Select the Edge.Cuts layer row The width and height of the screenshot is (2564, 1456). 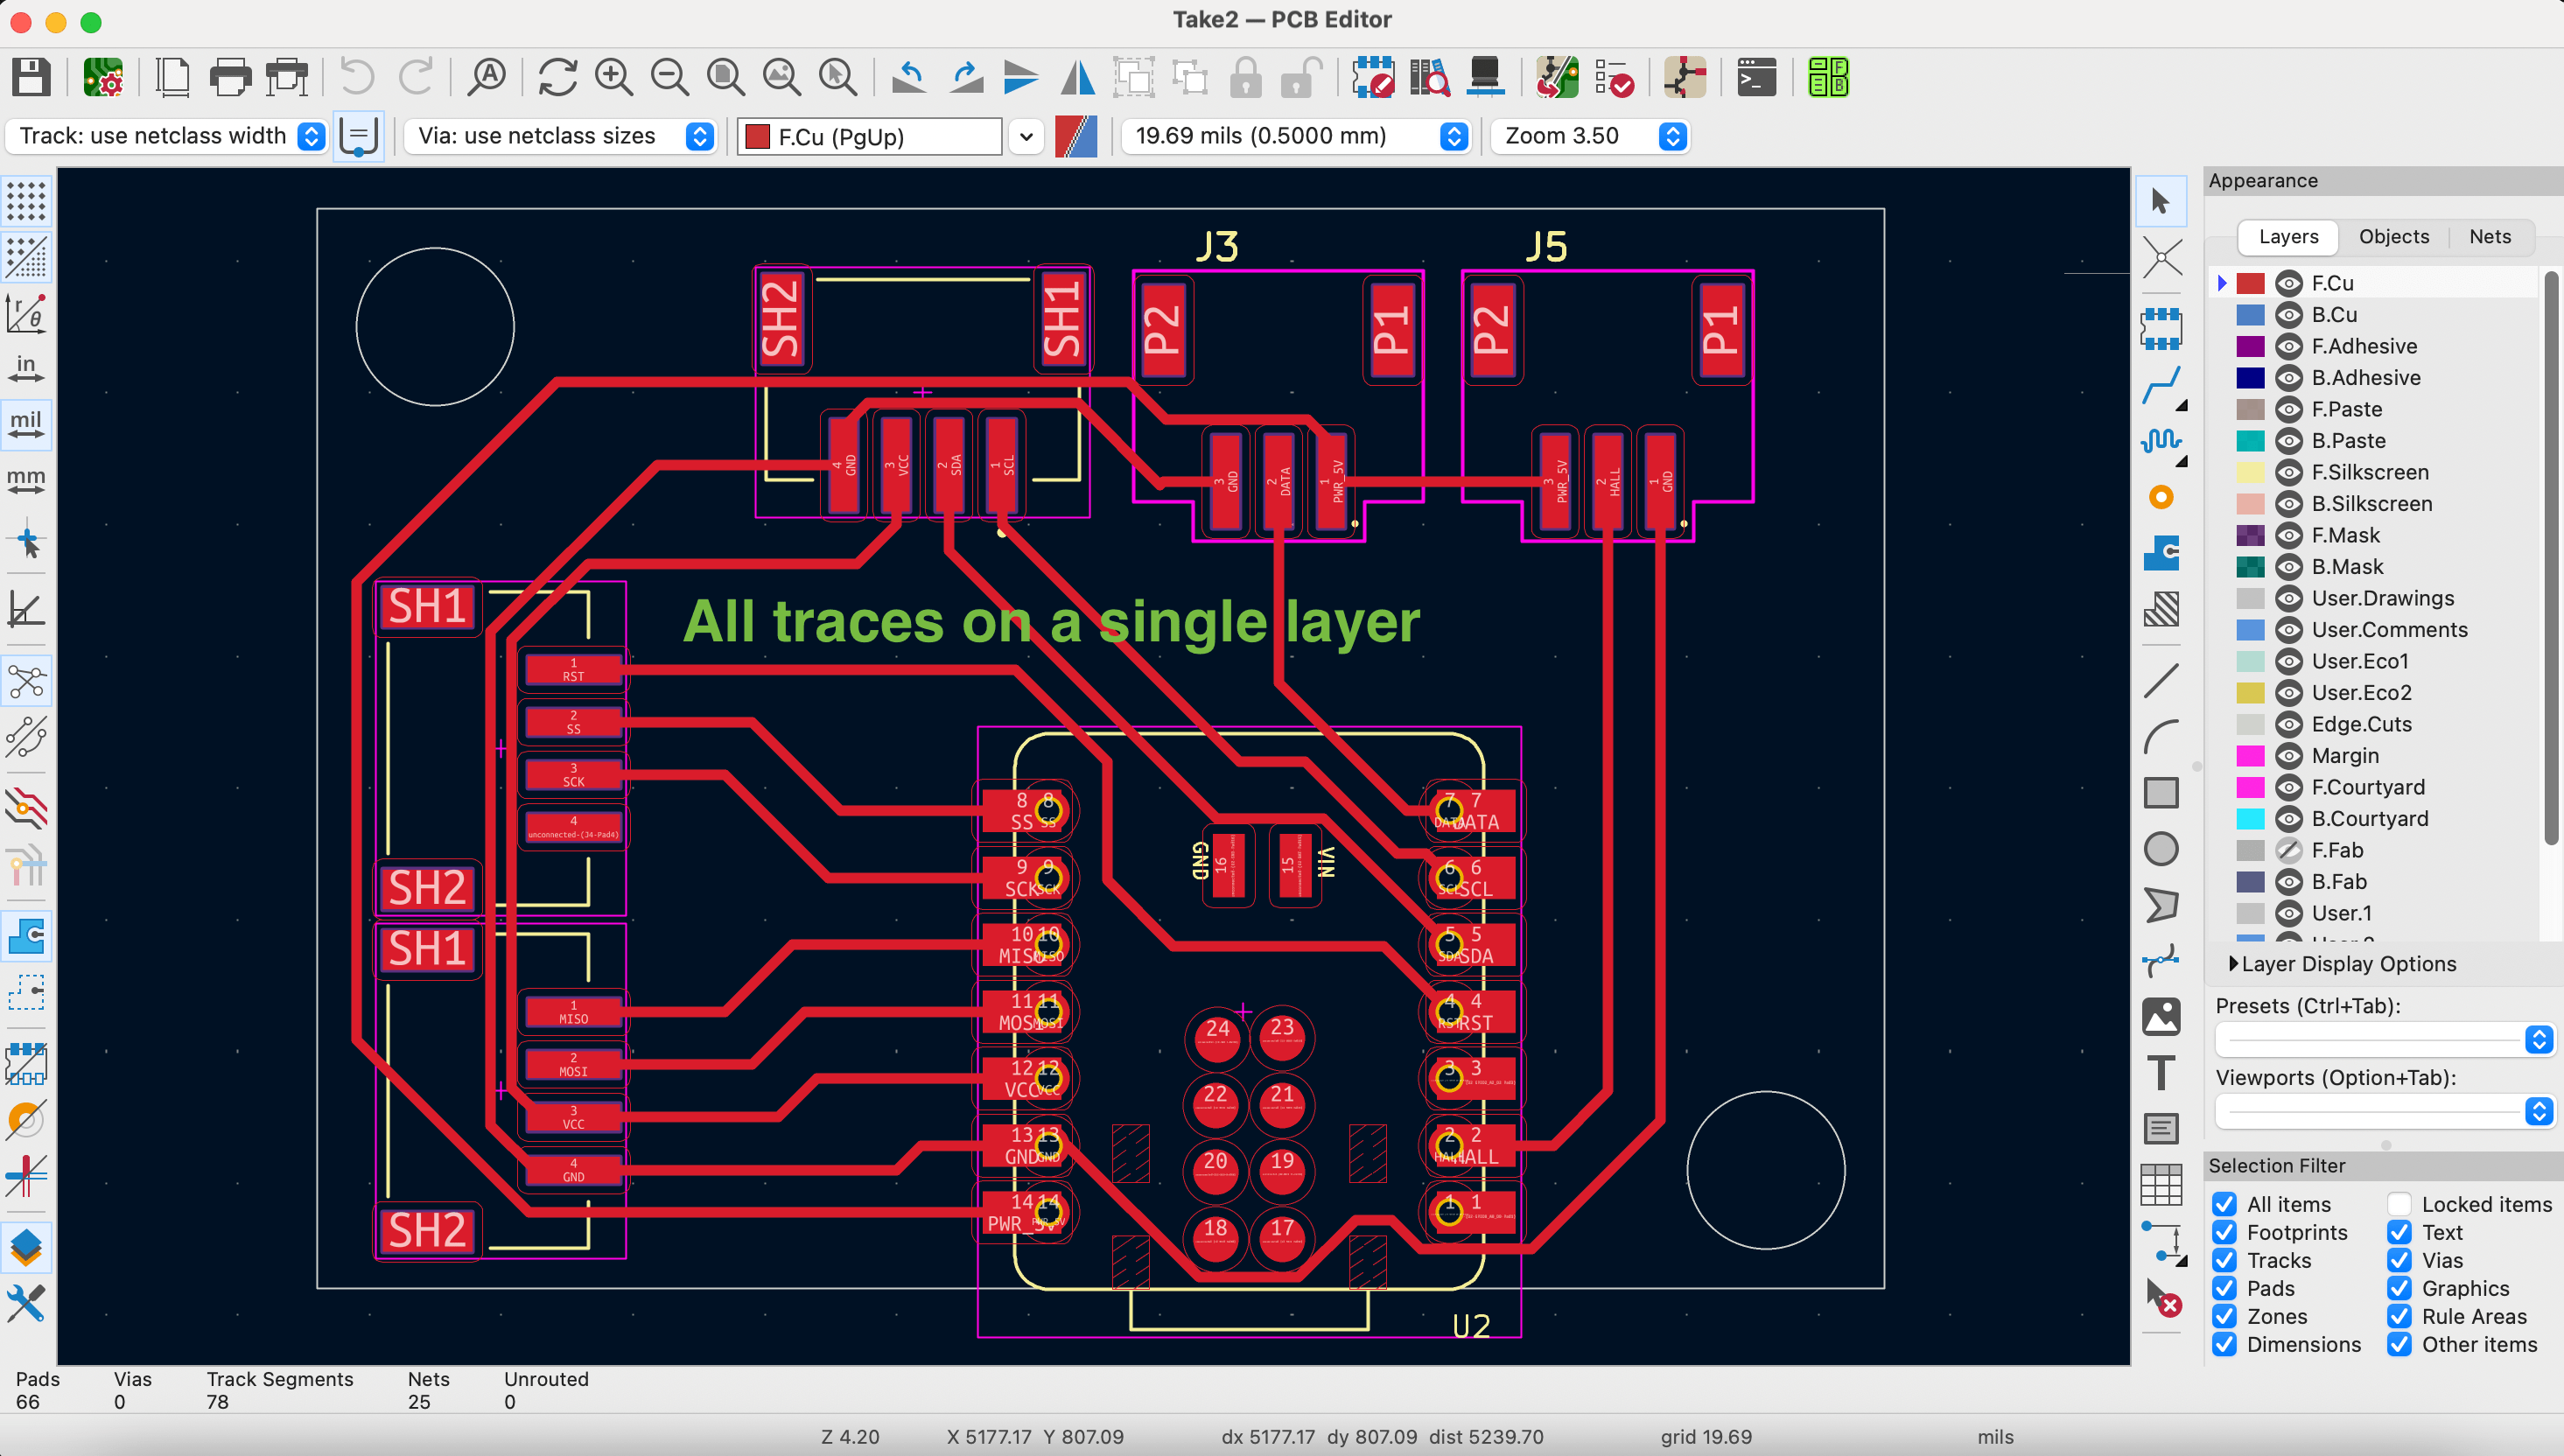click(x=2361, y=724)
